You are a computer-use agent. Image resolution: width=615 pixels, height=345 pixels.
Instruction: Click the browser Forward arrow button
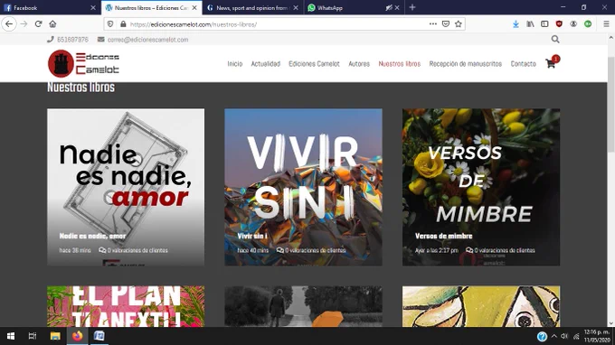tap(24, 24)
